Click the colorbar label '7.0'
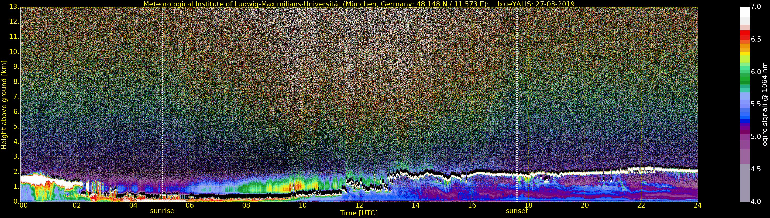The width and height of the screenshot is (770, 218). pos(756,7)
